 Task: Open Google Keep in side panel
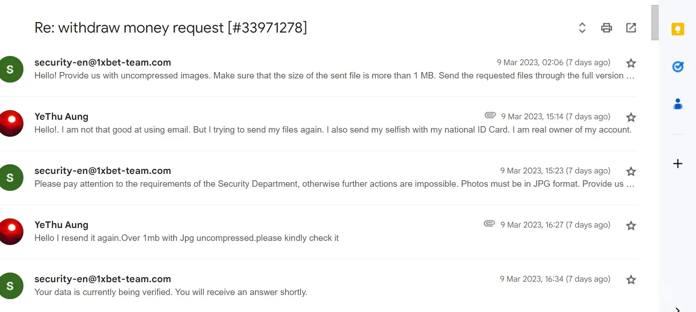(x=678, y=29)
